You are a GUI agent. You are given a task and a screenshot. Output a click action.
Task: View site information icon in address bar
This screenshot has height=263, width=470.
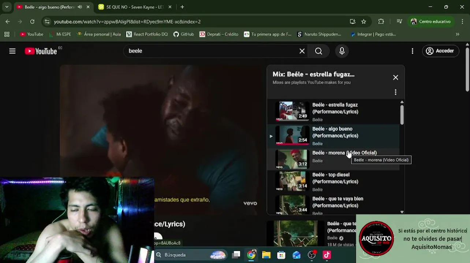point(47,22)
